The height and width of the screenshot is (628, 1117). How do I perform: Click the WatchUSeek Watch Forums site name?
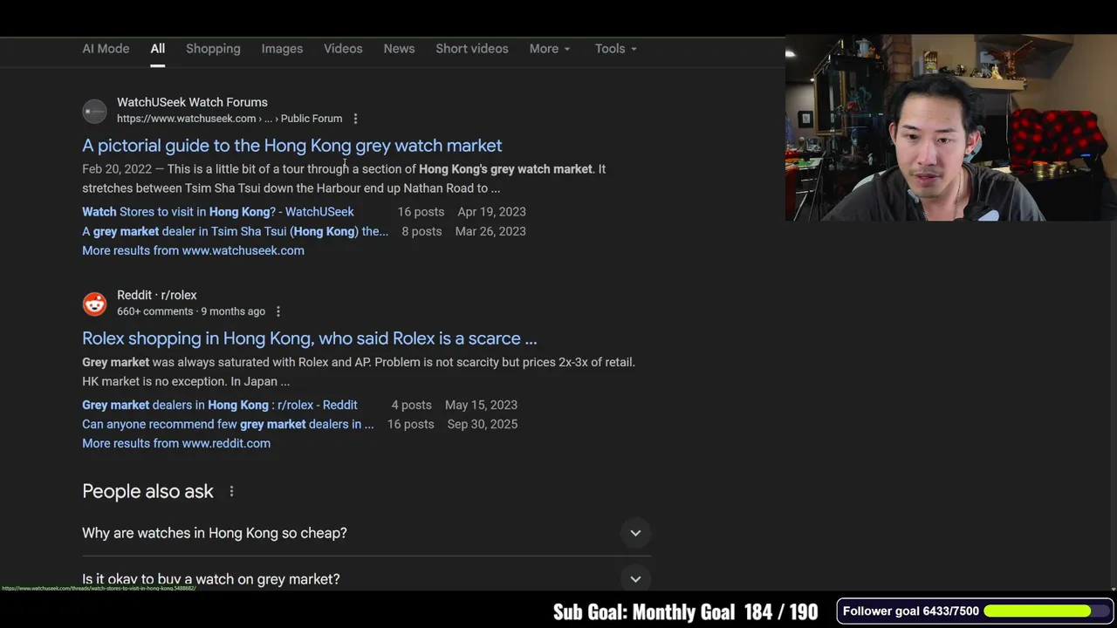click(192, 102)
